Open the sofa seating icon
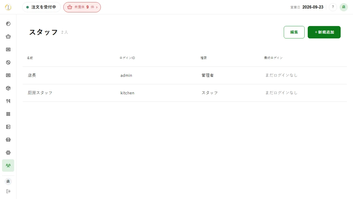This screenshot has width=353, height=199. [8, 140]
